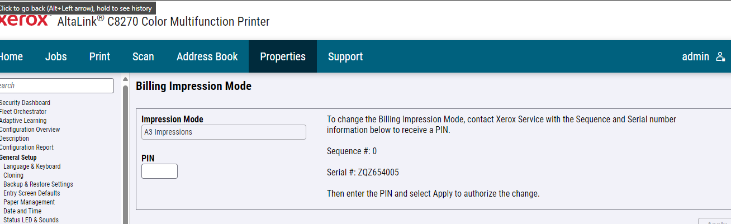Open the Configuration Report link
The width and height of the screenshot is (731, 224).
[27, 147]
